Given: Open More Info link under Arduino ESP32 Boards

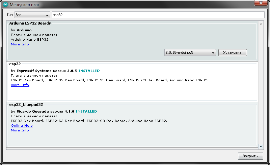Looking at the screenshot, I should [x=20, y=44].
